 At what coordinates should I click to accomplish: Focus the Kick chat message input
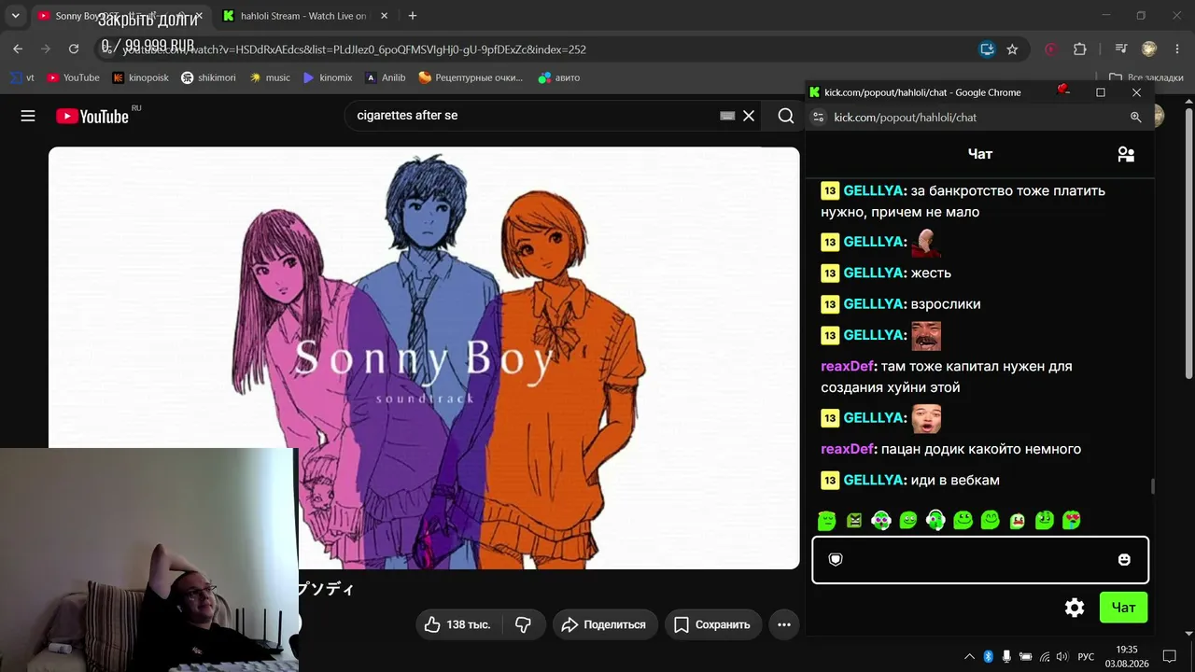pos(980,559)
